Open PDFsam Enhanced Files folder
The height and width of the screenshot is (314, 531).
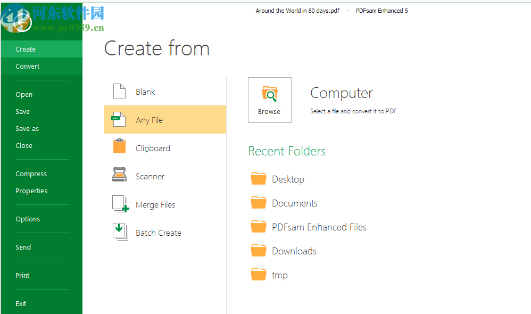coord(319,227)
